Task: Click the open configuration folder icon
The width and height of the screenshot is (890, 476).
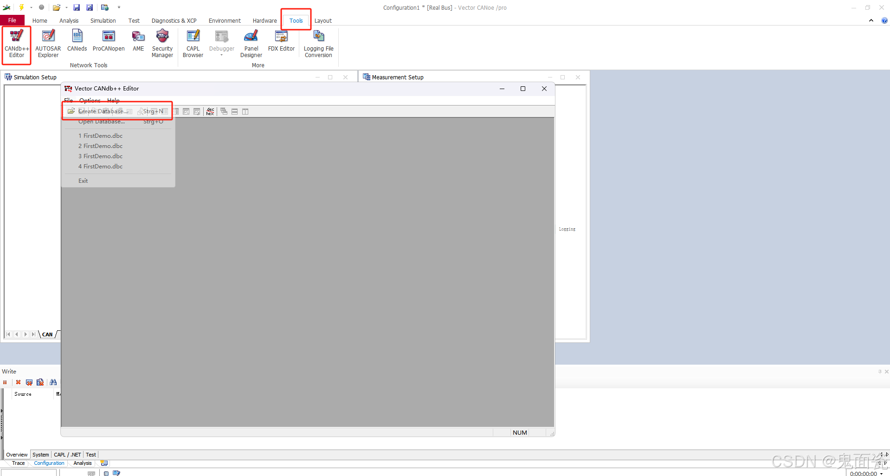Action: [57, 7]
